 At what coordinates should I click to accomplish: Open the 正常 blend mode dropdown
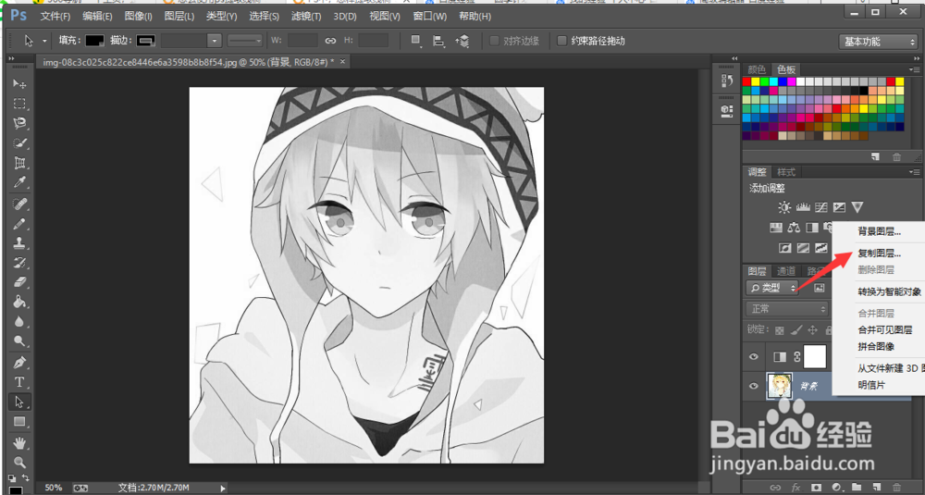[x=787, y=308]
